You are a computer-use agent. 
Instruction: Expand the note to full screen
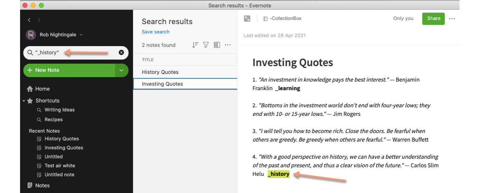(x=247, y=18)
